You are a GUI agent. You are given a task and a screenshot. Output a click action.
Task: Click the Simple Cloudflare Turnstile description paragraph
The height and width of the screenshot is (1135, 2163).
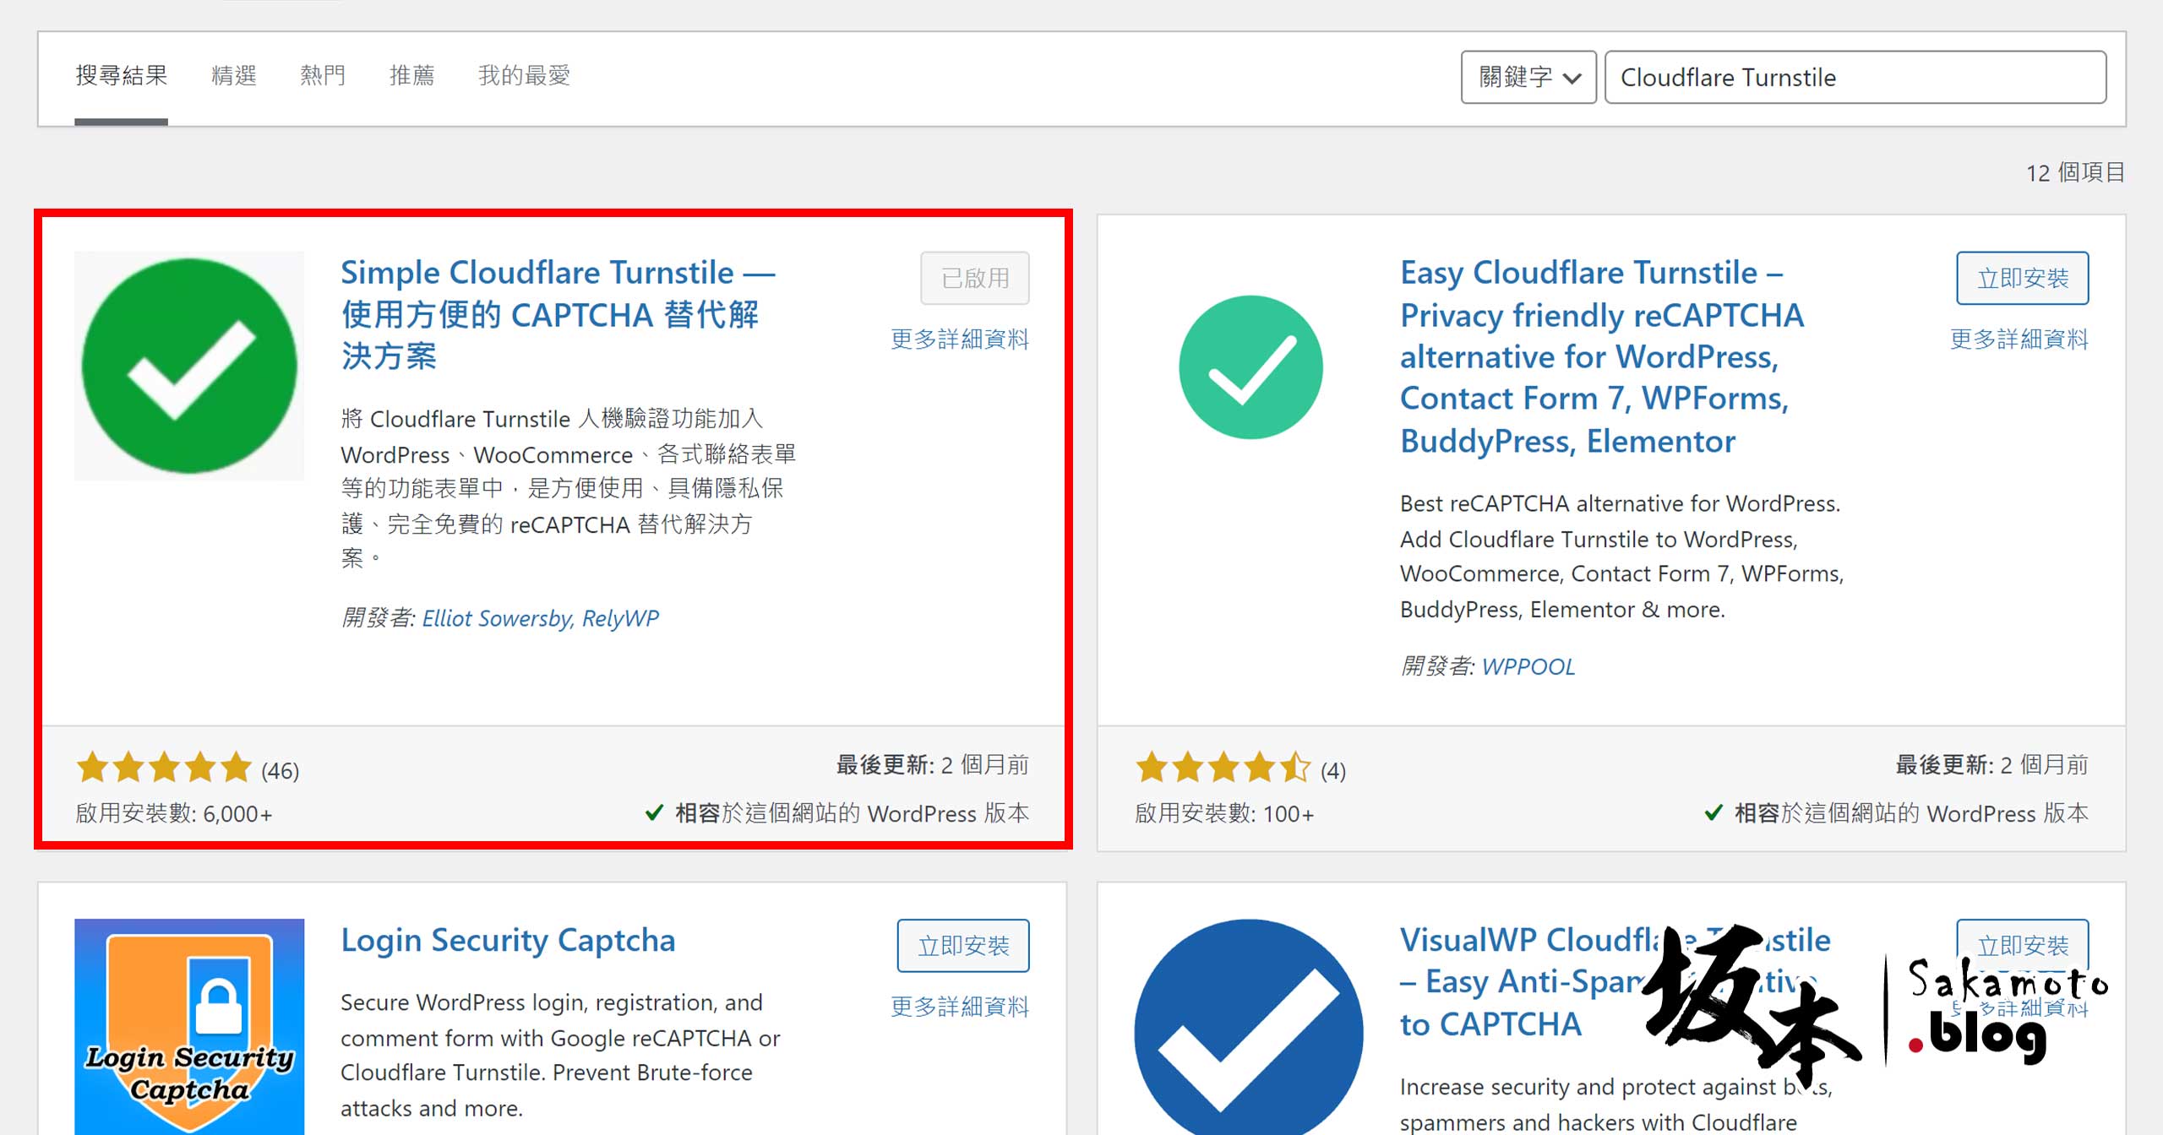[568, 488]
